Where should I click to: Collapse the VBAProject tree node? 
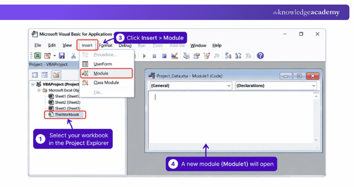click(x=33, y=84)
